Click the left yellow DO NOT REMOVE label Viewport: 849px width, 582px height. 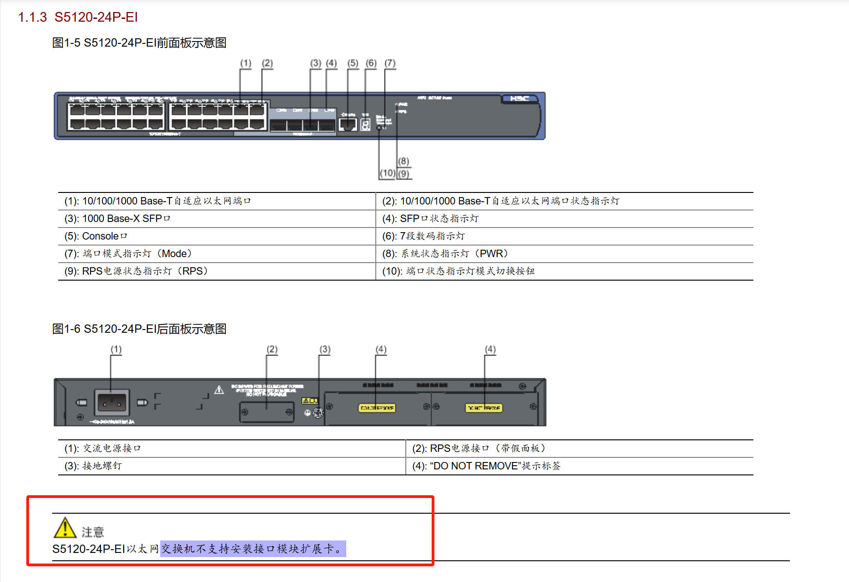[377, 408]
